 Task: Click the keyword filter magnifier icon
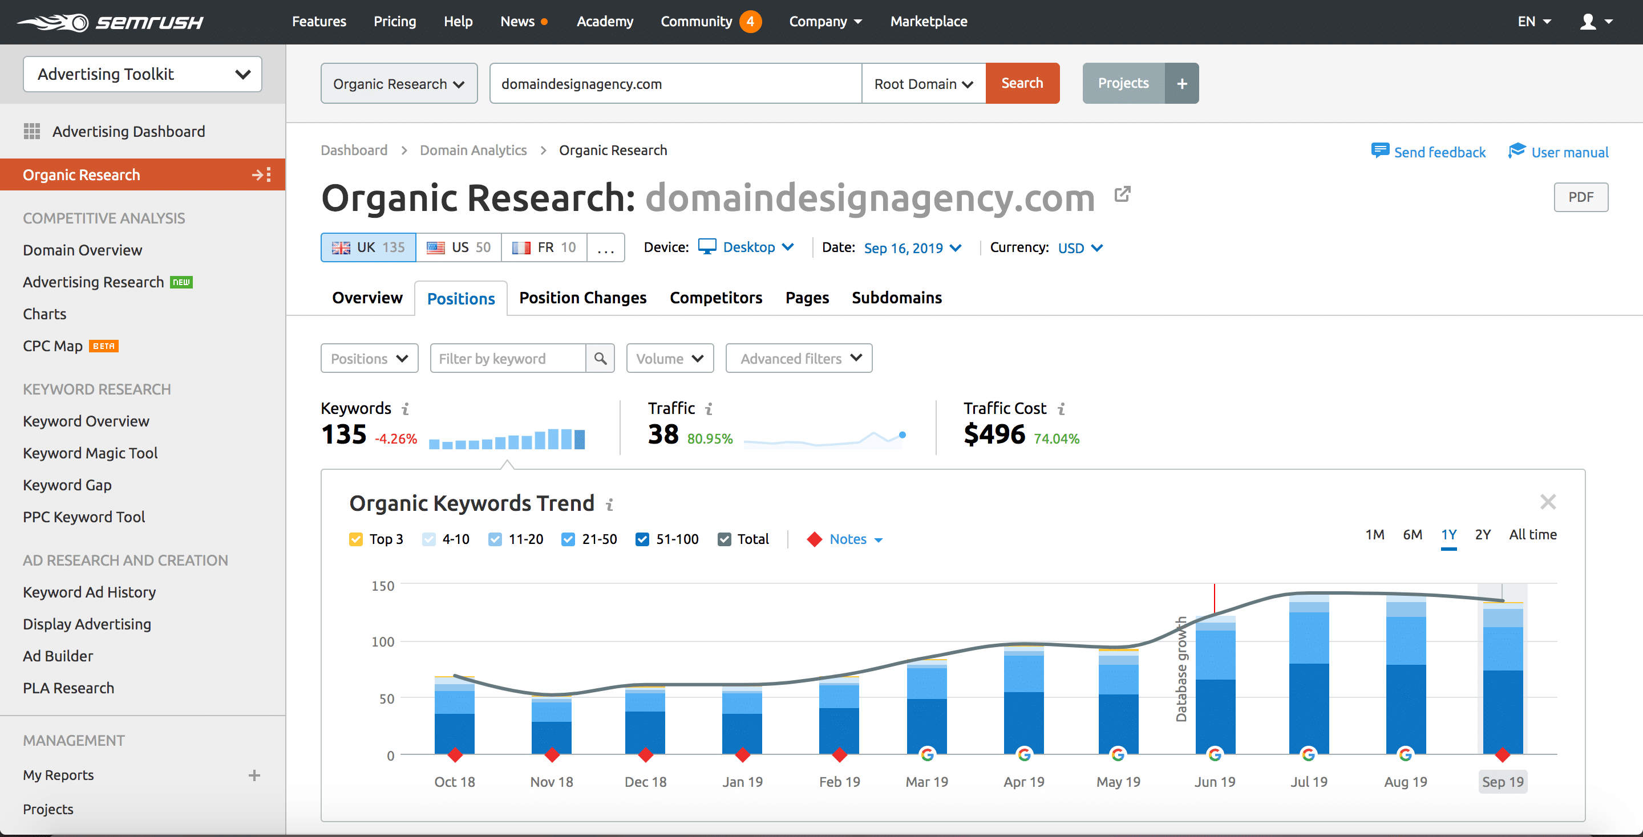point(600,358)
